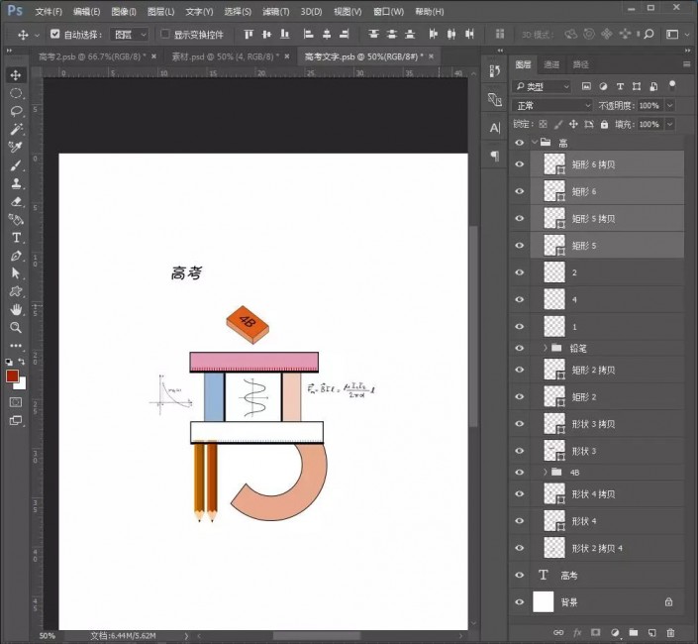This screenshot has width=698, height=644.
Task: Create a new layer from the panel footer
Action: [x=651, y=632]
